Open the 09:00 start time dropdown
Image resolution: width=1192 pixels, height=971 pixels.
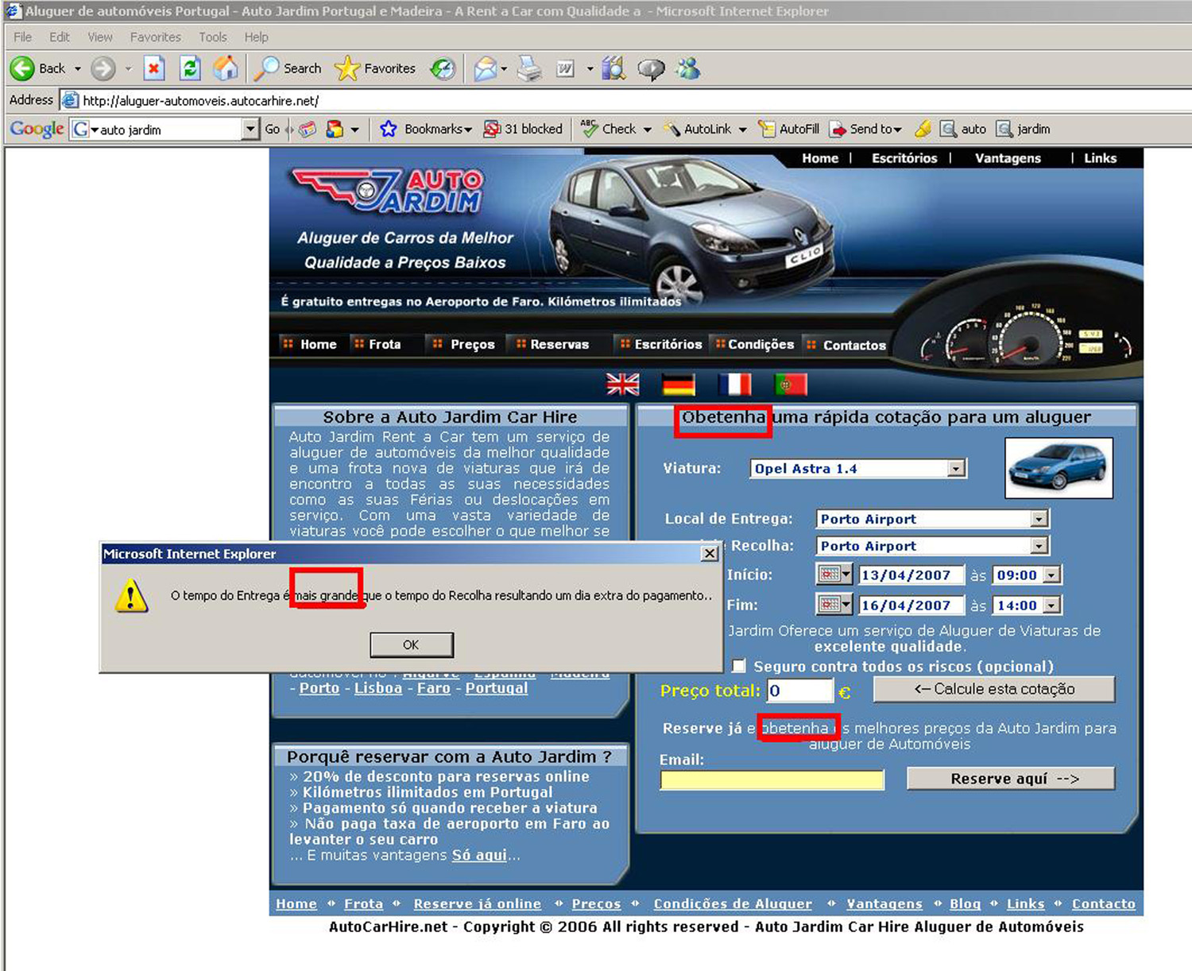click(x=1051, y=575)
